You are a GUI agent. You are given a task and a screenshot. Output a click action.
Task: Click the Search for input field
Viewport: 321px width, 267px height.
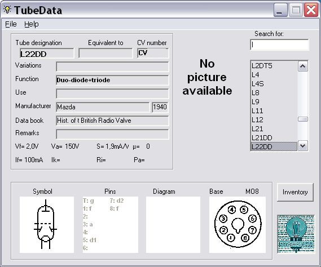tap(279, 44)
